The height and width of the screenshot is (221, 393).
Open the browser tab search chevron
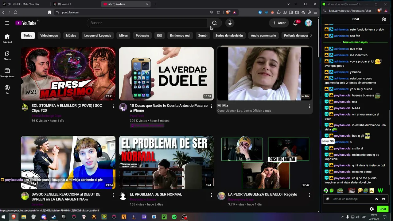point(289,4)
